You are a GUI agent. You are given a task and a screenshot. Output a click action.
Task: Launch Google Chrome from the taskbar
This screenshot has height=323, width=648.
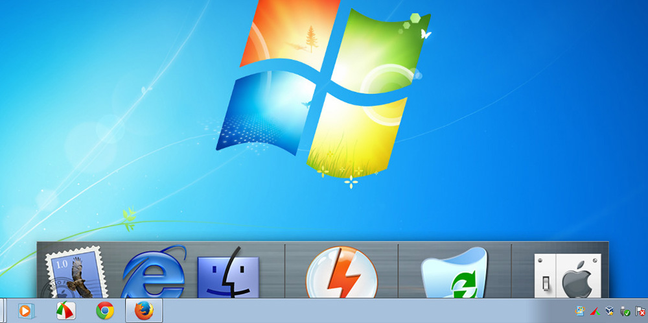[105, 311]
